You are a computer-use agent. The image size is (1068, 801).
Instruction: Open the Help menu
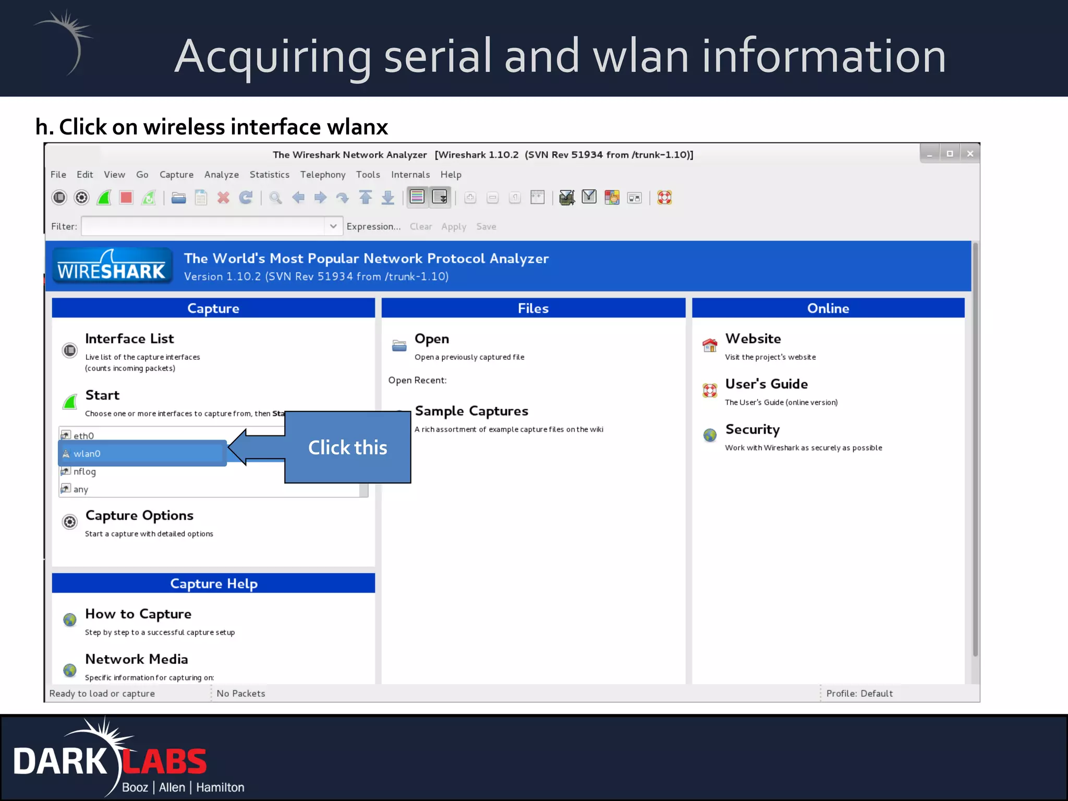[451, 175]
